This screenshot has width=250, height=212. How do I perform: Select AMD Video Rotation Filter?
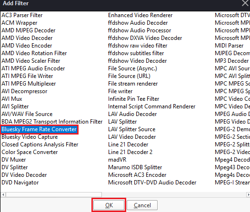(34, 53)
